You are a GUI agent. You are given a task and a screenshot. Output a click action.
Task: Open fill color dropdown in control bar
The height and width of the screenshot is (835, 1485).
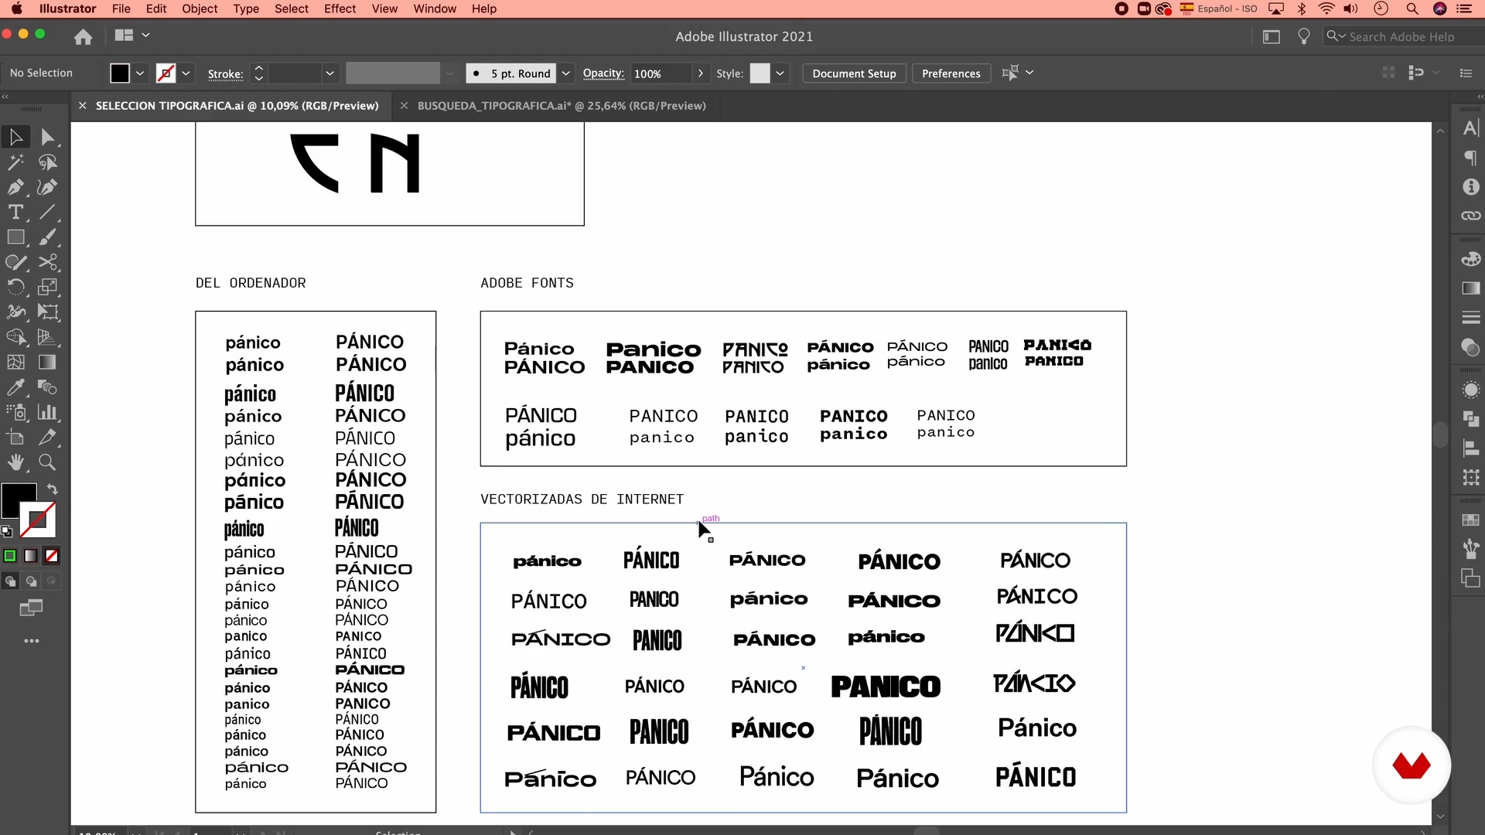pyautogui.click(x=140, y=73)
